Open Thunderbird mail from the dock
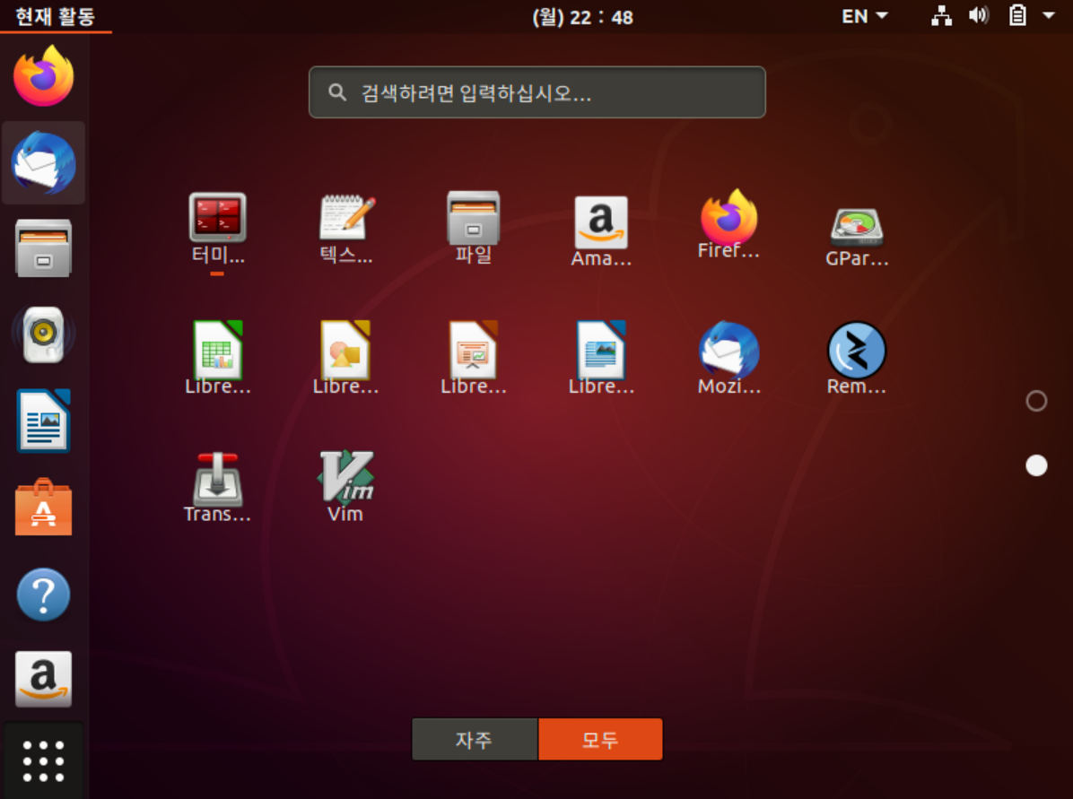1073x799 pixels. pyautogui.click(x=44, y=163)
